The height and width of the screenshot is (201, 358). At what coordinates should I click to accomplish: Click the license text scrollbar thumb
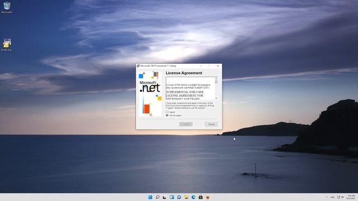click(x=216, y=82)
